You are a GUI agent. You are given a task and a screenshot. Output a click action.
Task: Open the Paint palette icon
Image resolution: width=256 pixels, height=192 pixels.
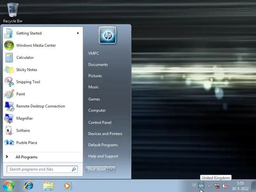click(9, 94)
